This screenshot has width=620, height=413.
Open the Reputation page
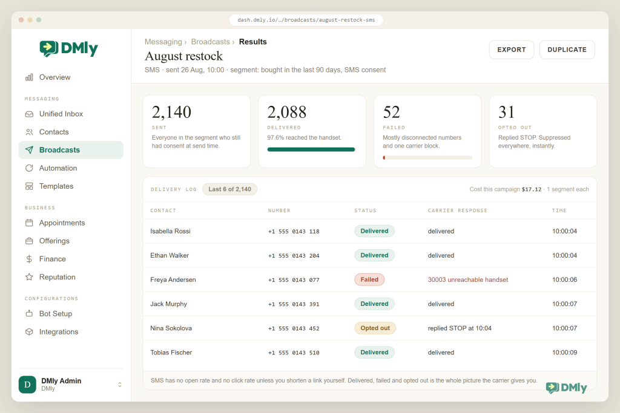(x=71, y=277)
